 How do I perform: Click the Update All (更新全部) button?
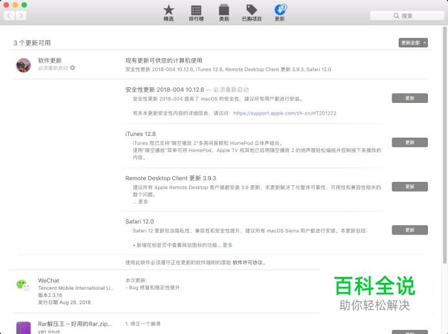tap(410, 43)
